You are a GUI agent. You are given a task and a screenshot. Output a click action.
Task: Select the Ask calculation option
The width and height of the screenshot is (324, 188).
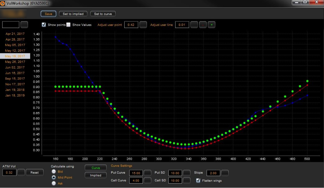[x=54, y=183]
